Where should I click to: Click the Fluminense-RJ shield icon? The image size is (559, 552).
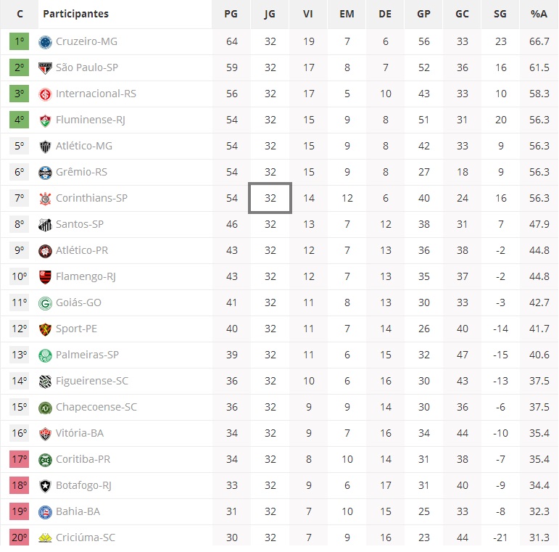tap(45, 120)
